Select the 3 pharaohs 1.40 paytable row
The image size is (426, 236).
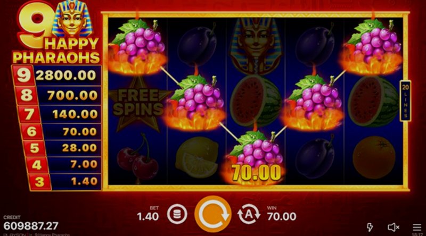(x=65, y=181)
